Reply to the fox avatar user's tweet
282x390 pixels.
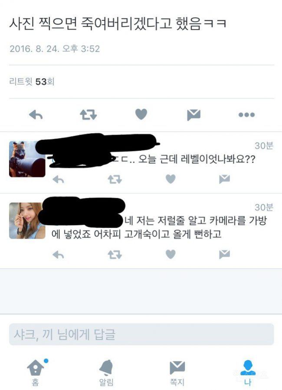[x=58, y=179]
